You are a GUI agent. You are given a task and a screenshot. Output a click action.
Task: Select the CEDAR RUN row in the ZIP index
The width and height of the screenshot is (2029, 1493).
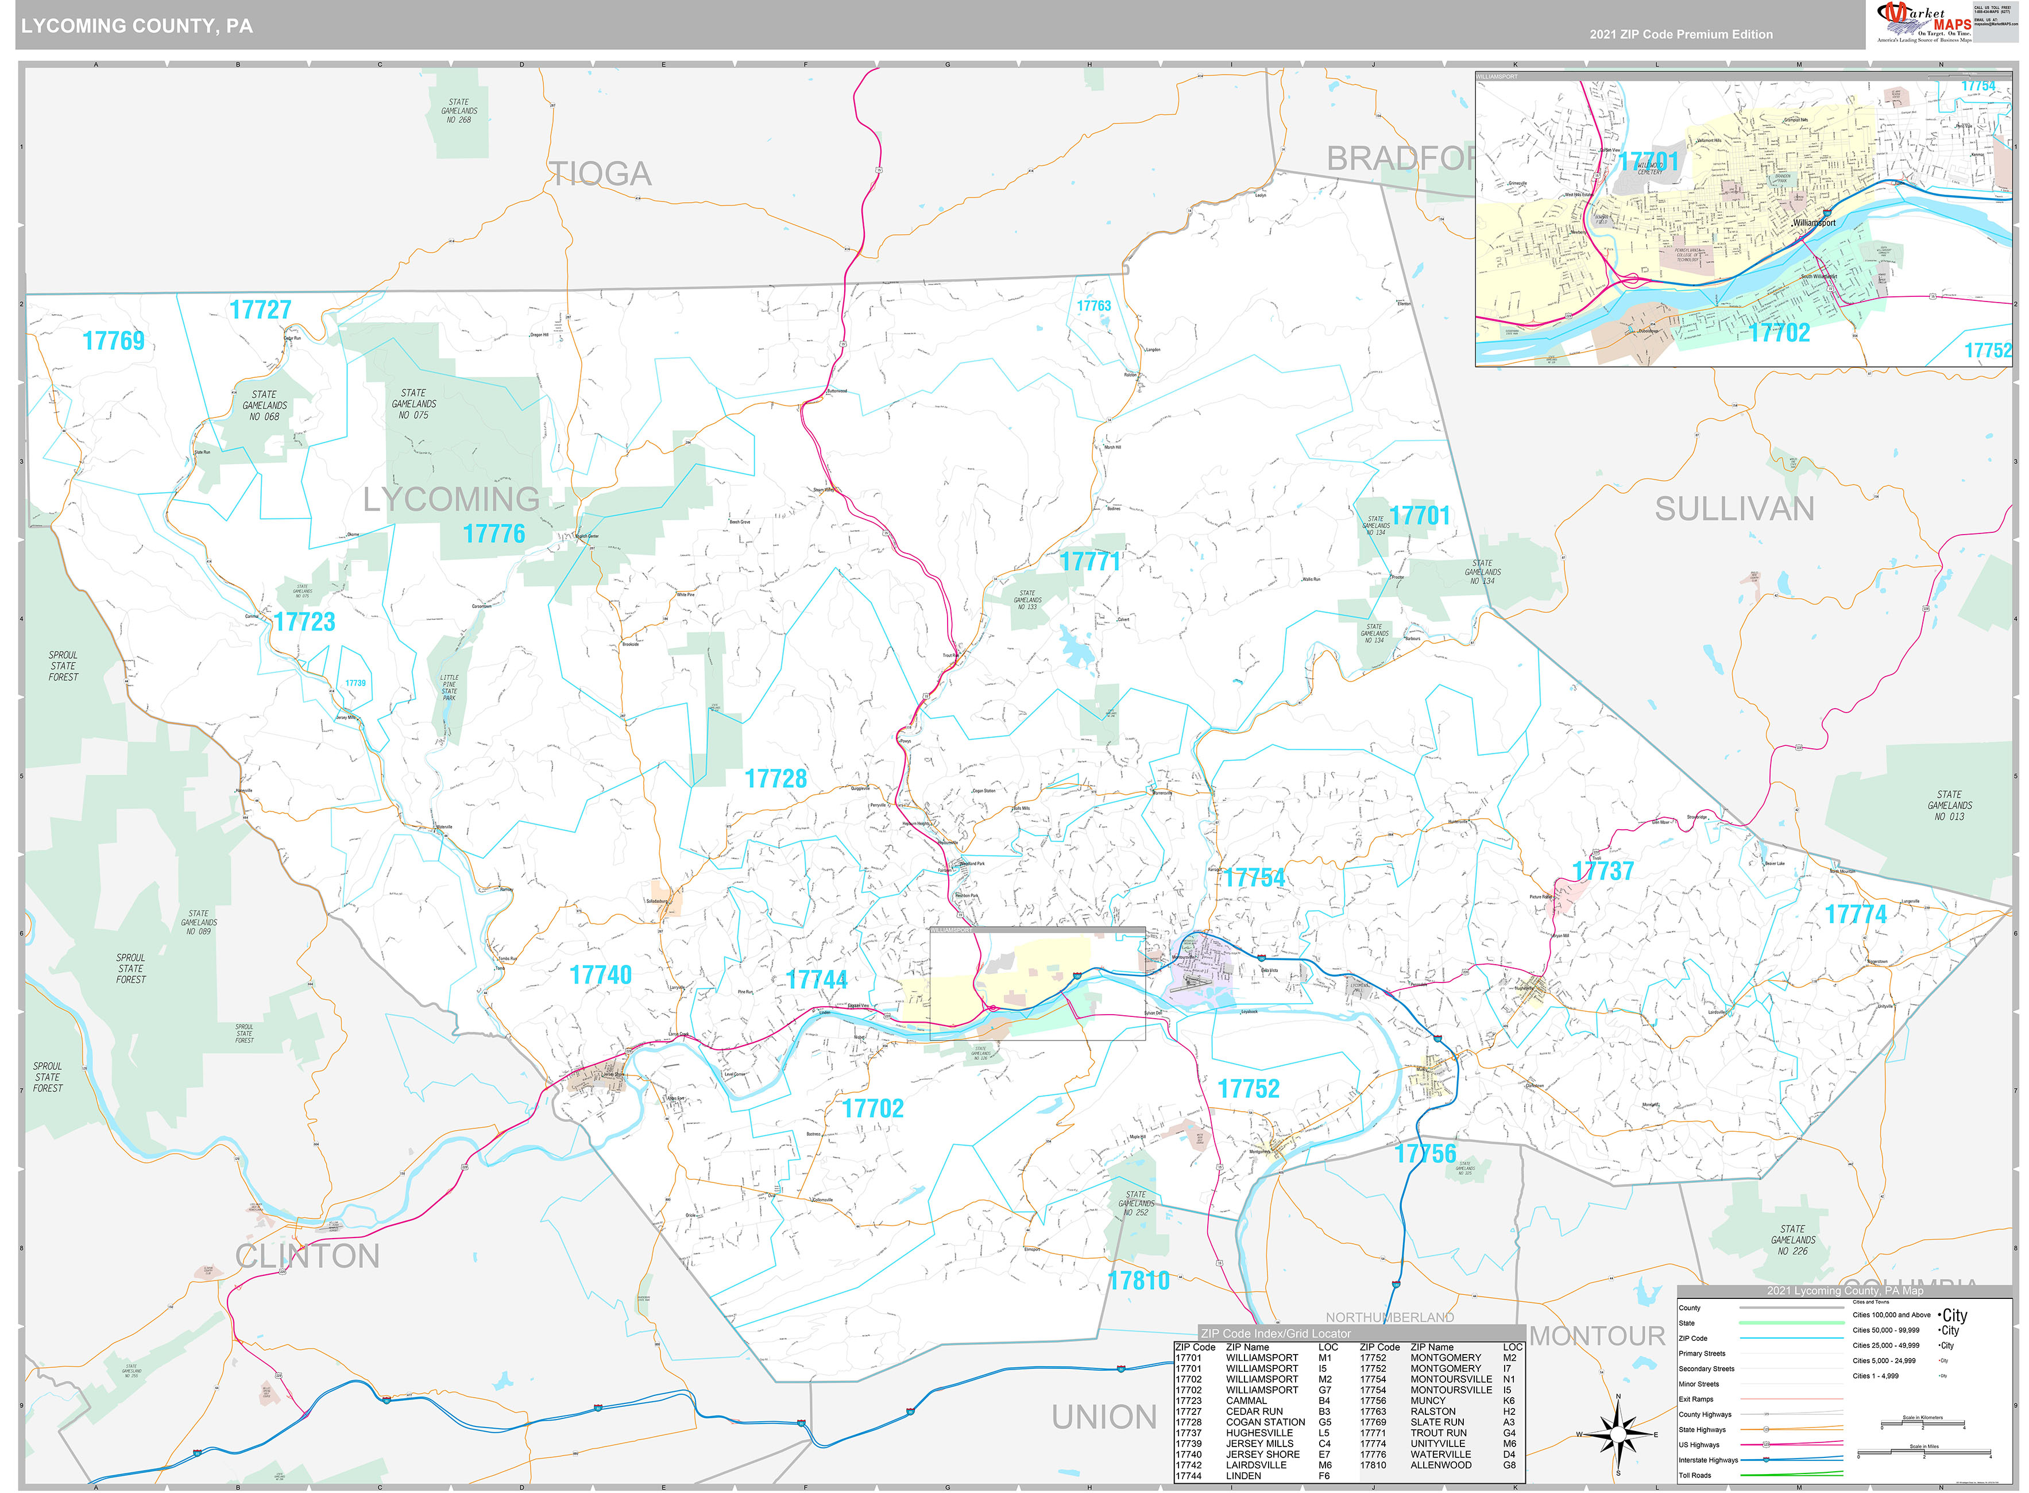1253,1411
